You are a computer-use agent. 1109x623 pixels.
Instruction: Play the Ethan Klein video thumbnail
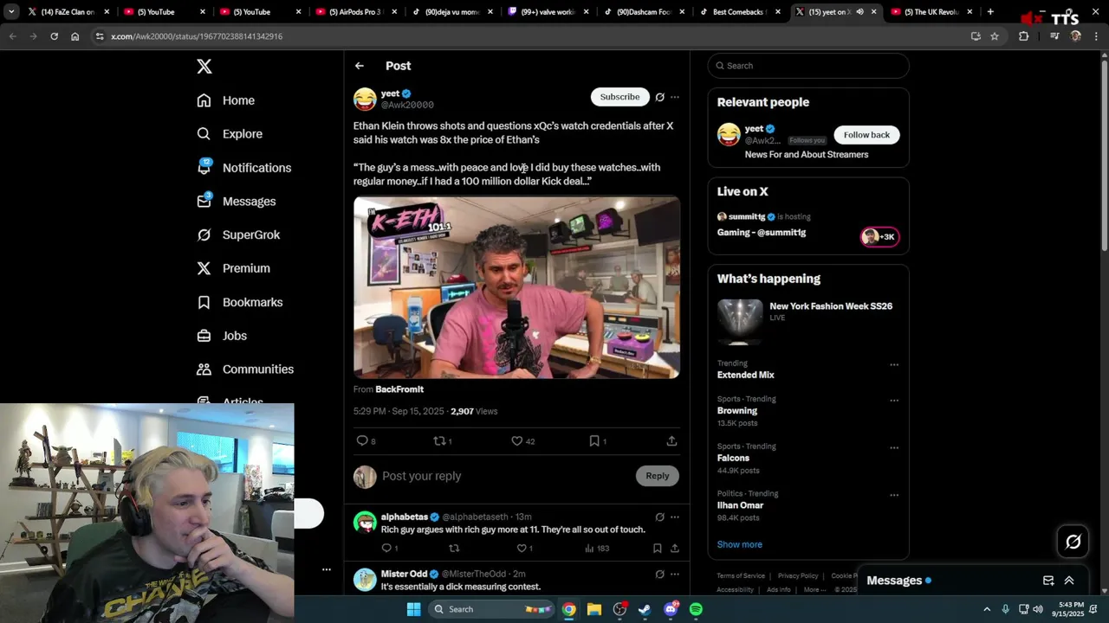[x=516, y=287]
